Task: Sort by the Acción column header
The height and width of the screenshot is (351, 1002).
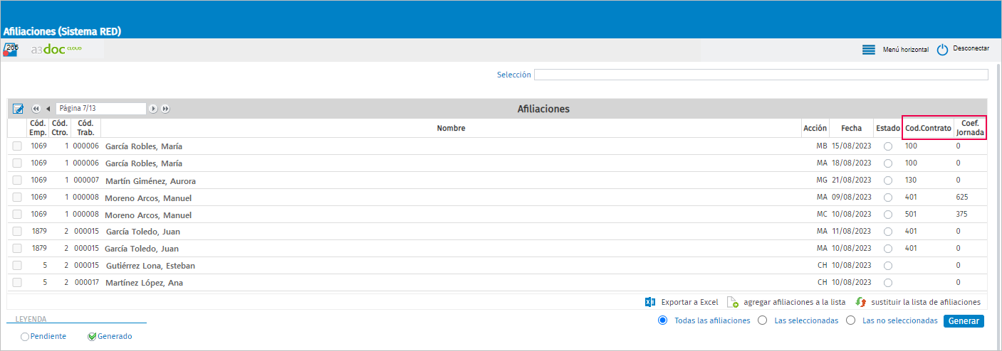Action: point(815,128)
